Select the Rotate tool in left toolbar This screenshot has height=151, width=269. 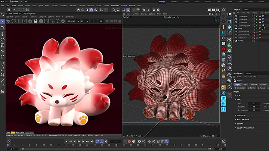coord(3,40)
